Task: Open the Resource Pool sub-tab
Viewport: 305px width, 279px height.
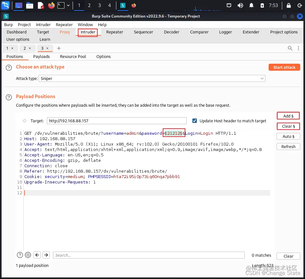Action: coord(73,56)
